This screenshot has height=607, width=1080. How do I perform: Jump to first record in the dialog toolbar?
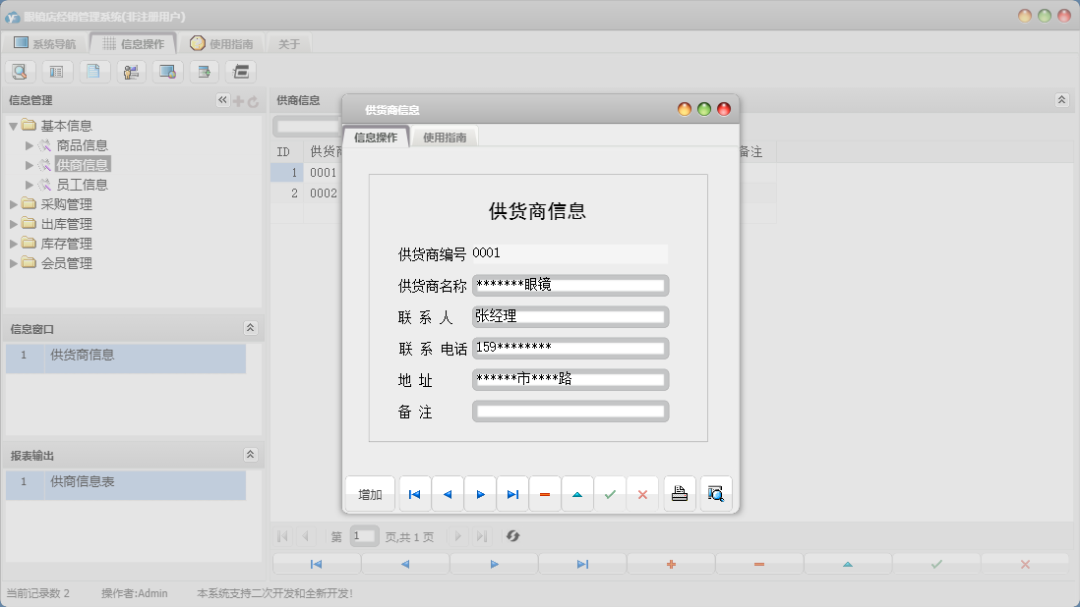click(414, 494)
